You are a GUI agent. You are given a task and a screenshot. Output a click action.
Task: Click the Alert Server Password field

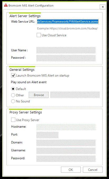pos(66,58)
